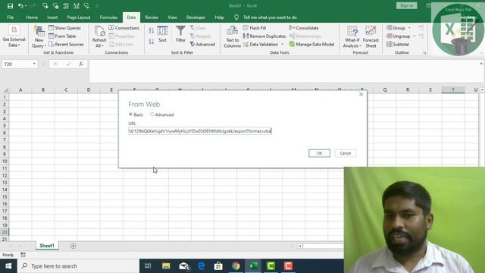485x273 pixels.
Task: Switch to the View tab
Action: pyautogui.click(x=172, y=17)
